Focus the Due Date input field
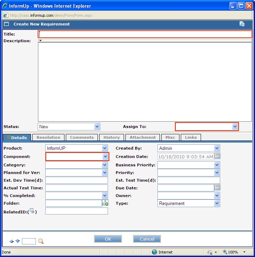The height and width of the screenshot is (257, 255). 186,188
